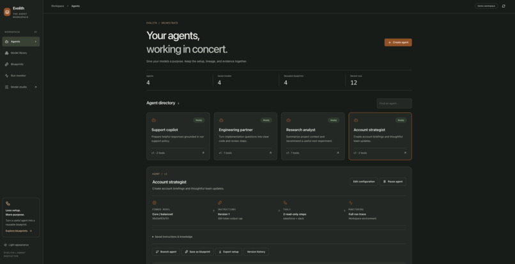Screen dimensions: 515x264
Task: Click the 'Full run trace' monitoring text
Action: pos(357,214)
